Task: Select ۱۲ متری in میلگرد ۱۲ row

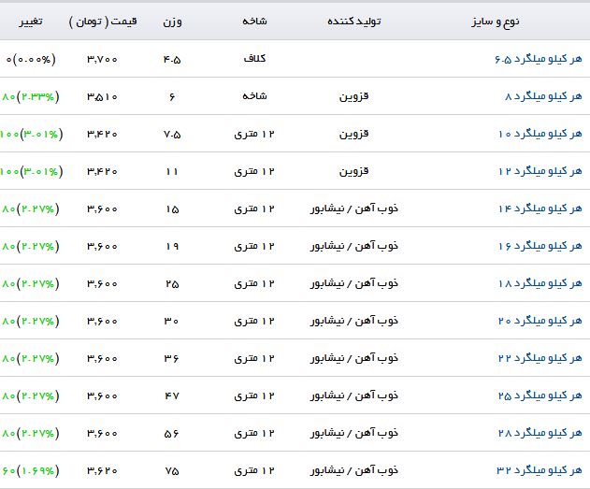Action: pos(254,171)
